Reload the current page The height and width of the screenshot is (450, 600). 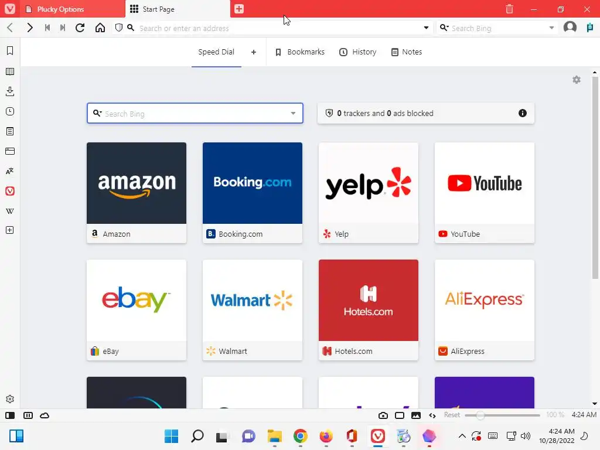[x=80, y=28]
